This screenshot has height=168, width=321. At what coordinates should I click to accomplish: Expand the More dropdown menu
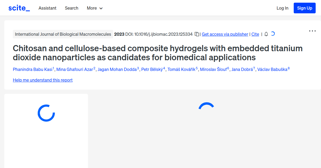pos(95,8)
